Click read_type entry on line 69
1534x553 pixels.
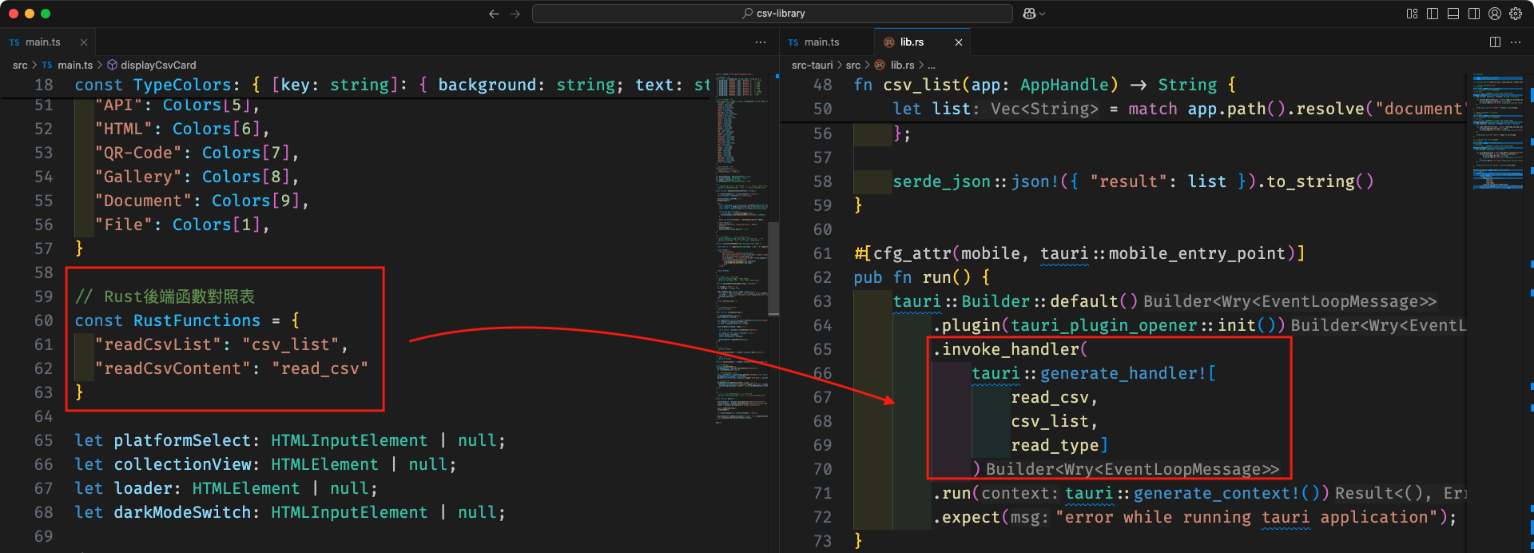click(1055, 445)
